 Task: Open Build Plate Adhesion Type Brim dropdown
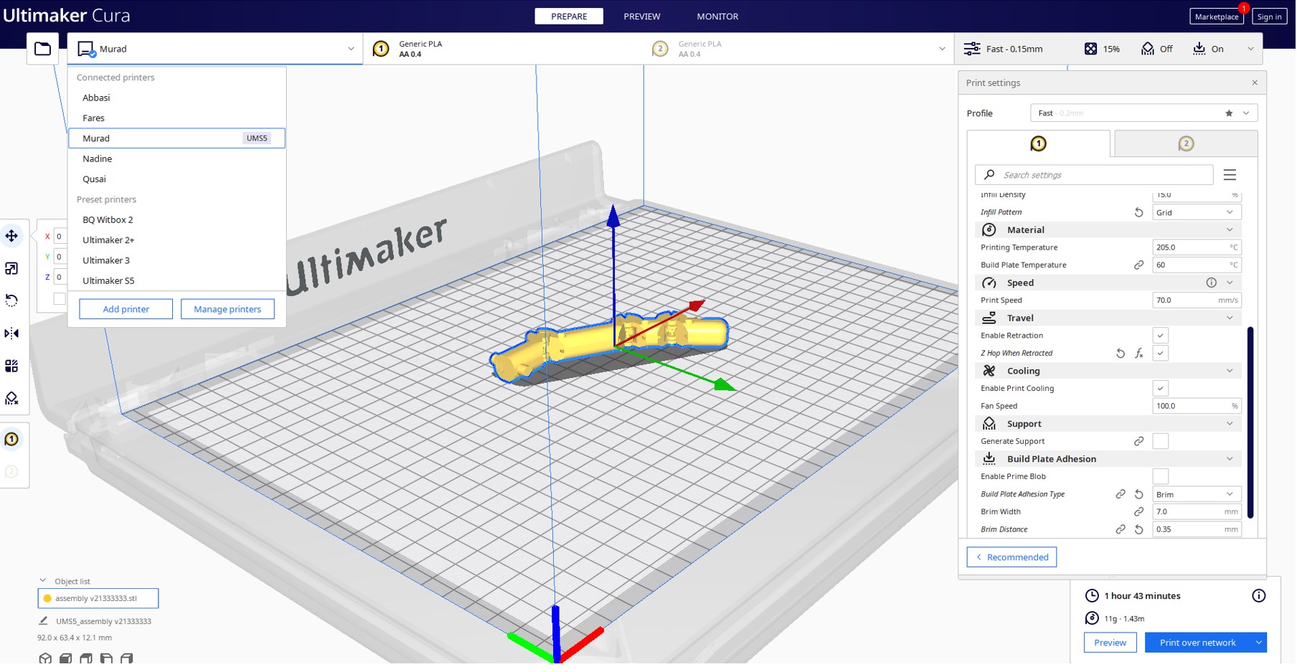click(x=1197, y=495)
